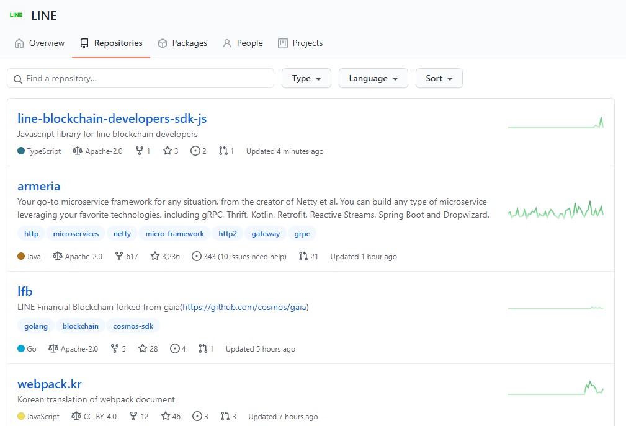The image size is (626, 426).
Task: Go to the People tab
Action: (x=243, y=43)
